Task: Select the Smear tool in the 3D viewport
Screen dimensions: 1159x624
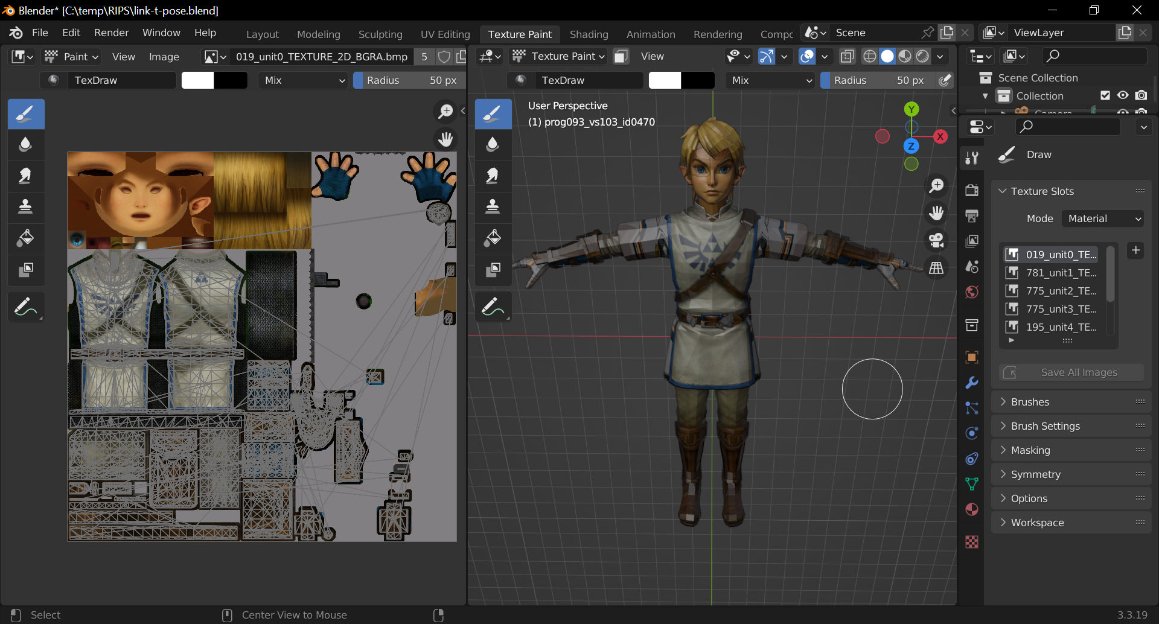Action: (493, 176)
